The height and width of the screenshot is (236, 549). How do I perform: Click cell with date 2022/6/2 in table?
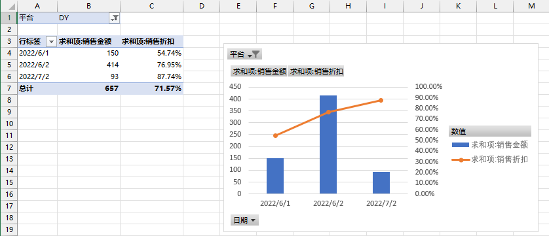pos(37,65)
